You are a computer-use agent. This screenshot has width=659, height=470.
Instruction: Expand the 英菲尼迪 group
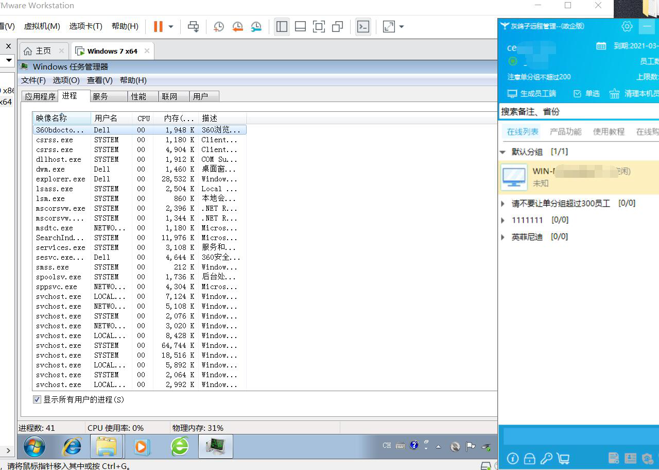pos(503,237)
